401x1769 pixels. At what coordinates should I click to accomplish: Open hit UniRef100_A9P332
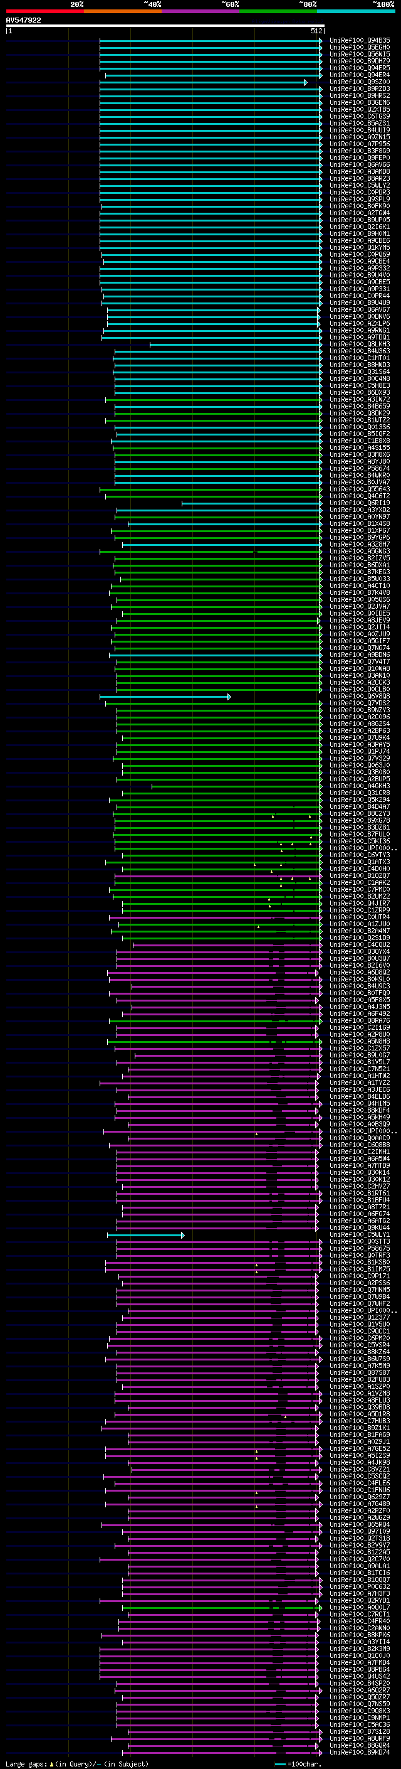360,269
